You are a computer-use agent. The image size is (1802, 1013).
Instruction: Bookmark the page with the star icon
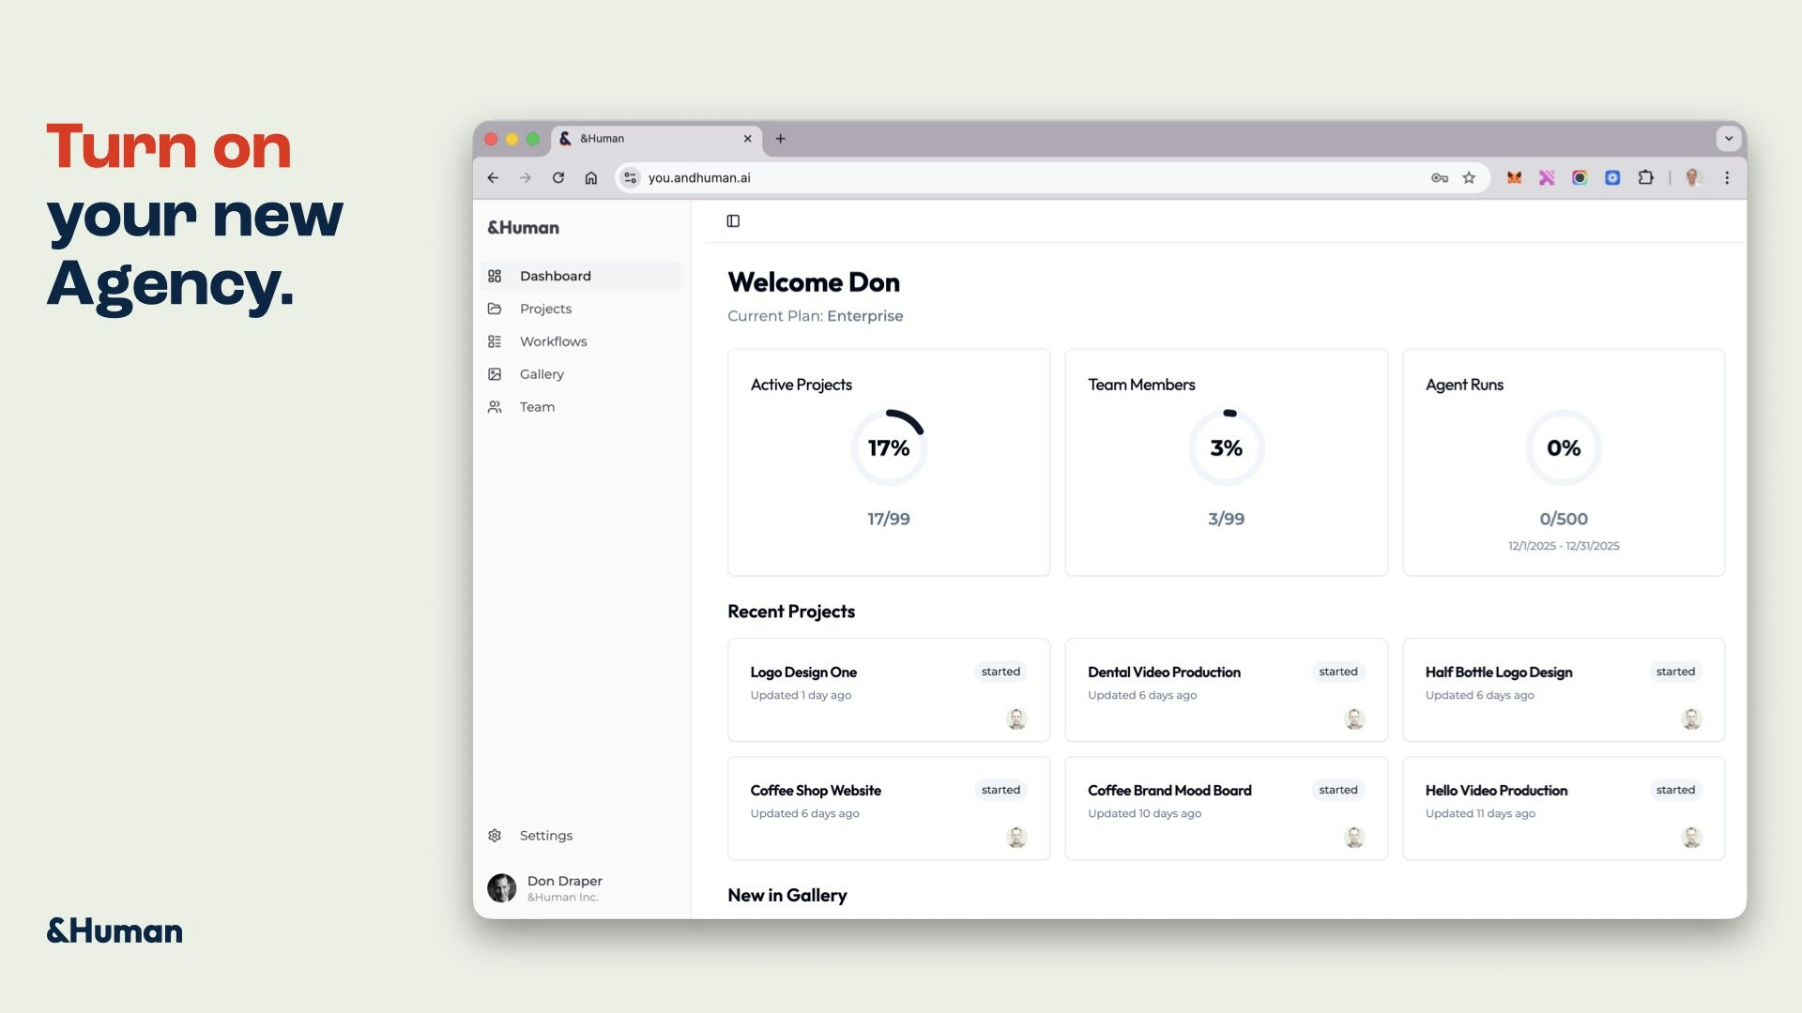click(1470, 177)
